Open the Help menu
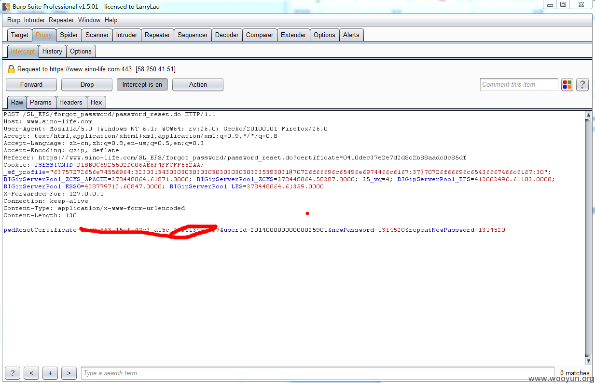This screenshot has height=383, width=595. [111, 20]
